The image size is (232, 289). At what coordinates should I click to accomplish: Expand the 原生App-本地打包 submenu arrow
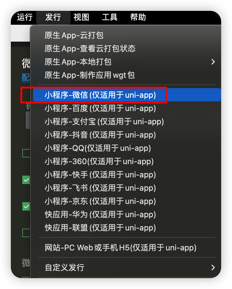(213, 62)
